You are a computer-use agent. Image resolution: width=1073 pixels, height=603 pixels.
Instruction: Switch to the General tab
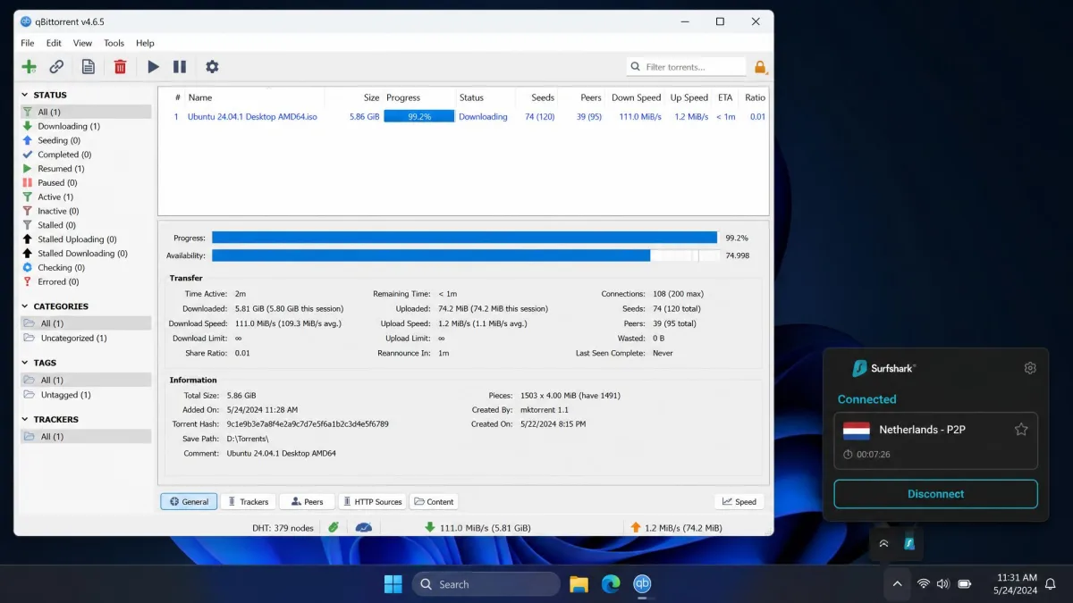[x=189, y=501]
